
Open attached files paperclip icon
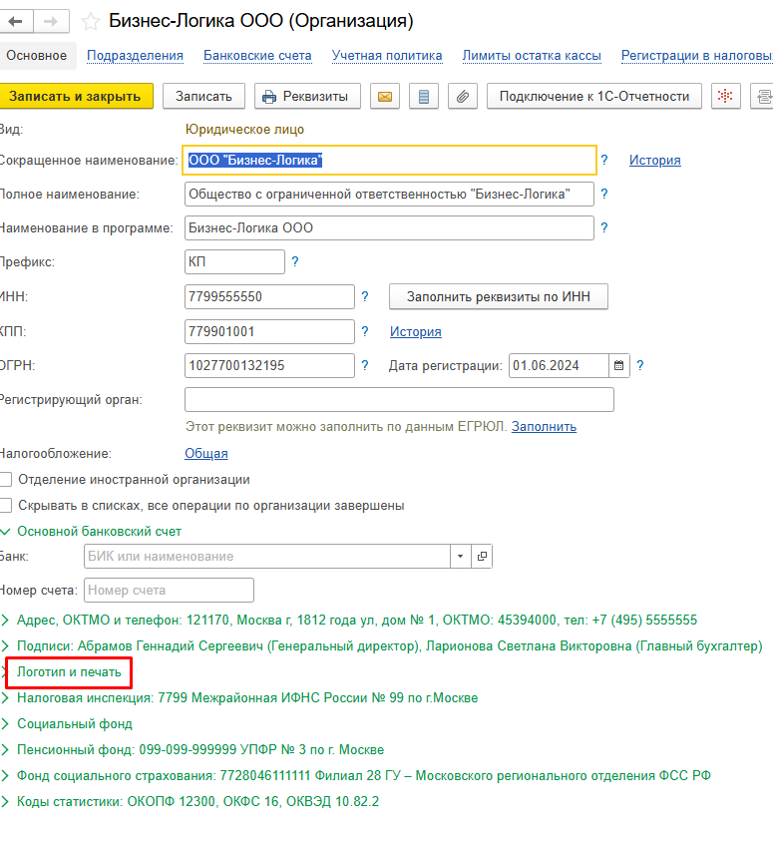click(462, 97)
